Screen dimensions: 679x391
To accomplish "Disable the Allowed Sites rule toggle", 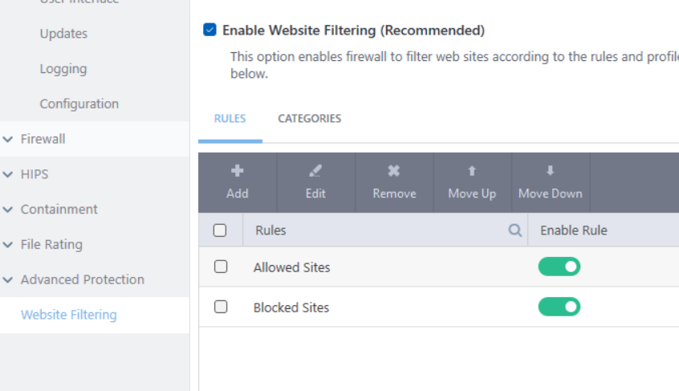I will coord(559,267).
